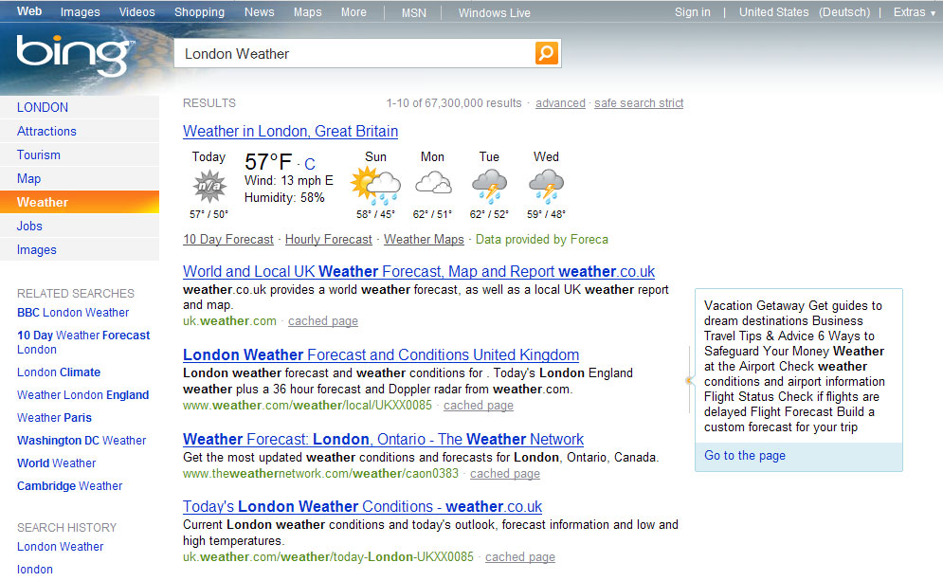Open Maps from the top bar
This screenshot has width=943, height=581.
(307, 12)
